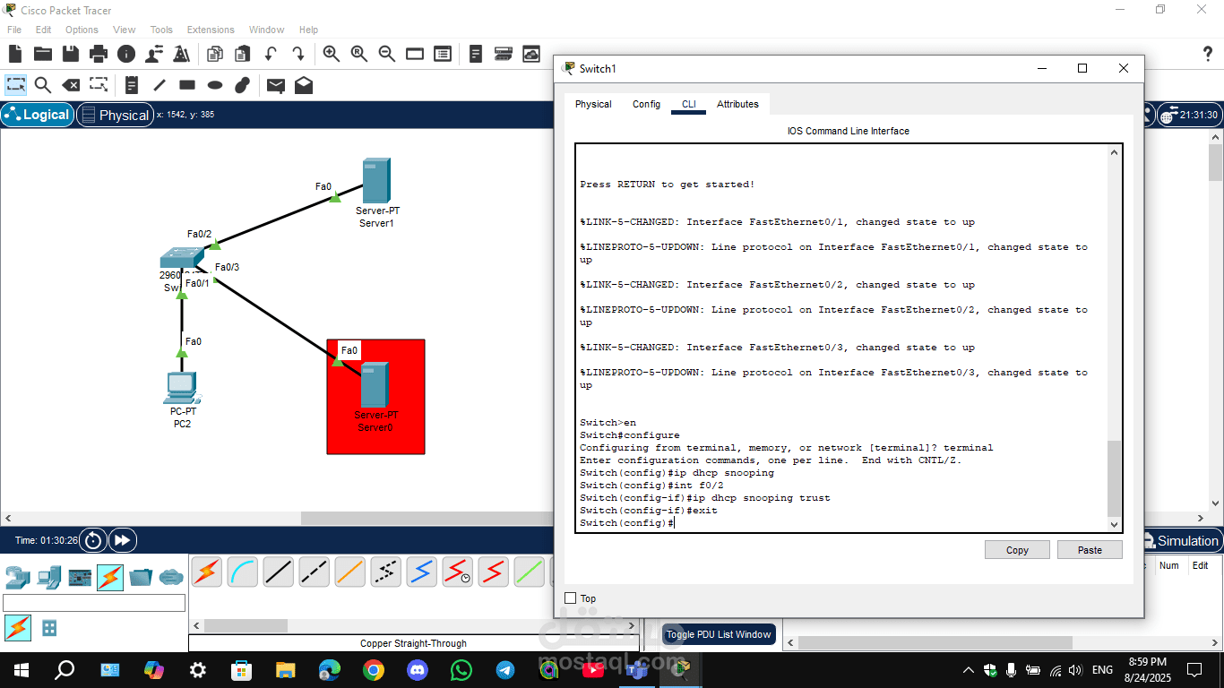Click the connections list horizontal scrollbar
This screenshot has width=1224, height=688.
246,625
